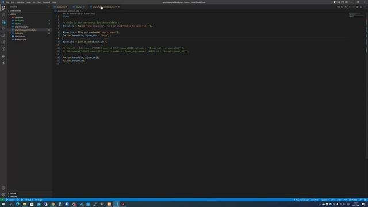Image resolution: width=368 pixels, height=207 pixels.
Task: Click the Ln, Col cursor position indicator
Action: [315, 200]
